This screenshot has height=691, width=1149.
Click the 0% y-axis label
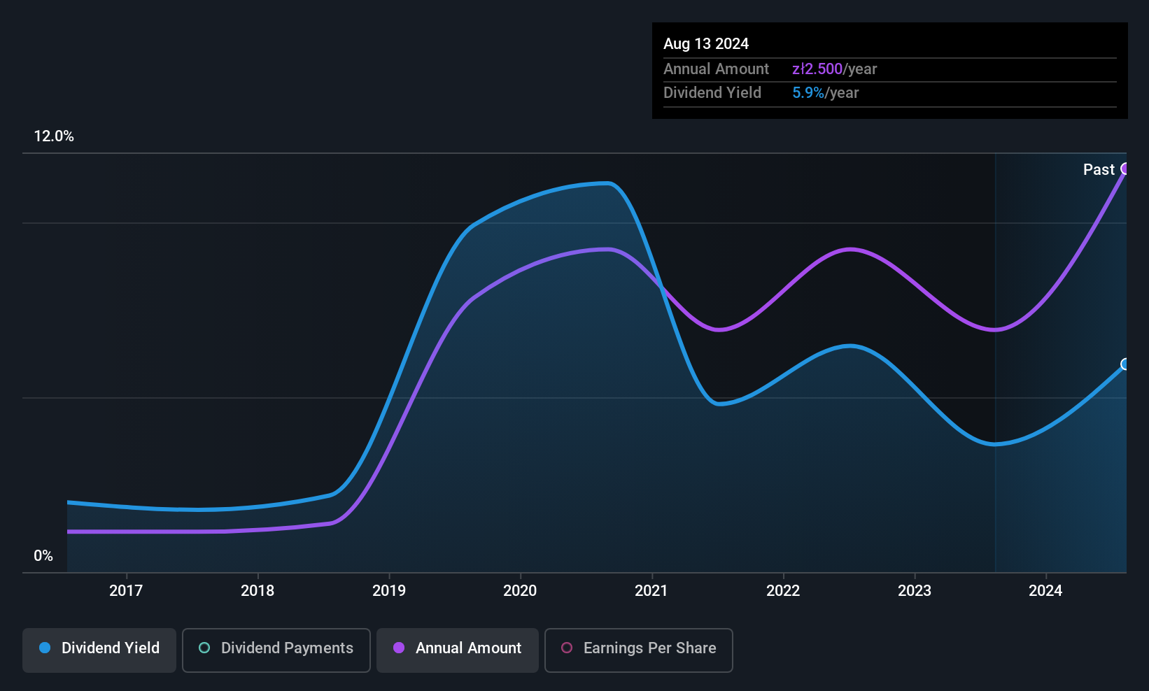43,556
